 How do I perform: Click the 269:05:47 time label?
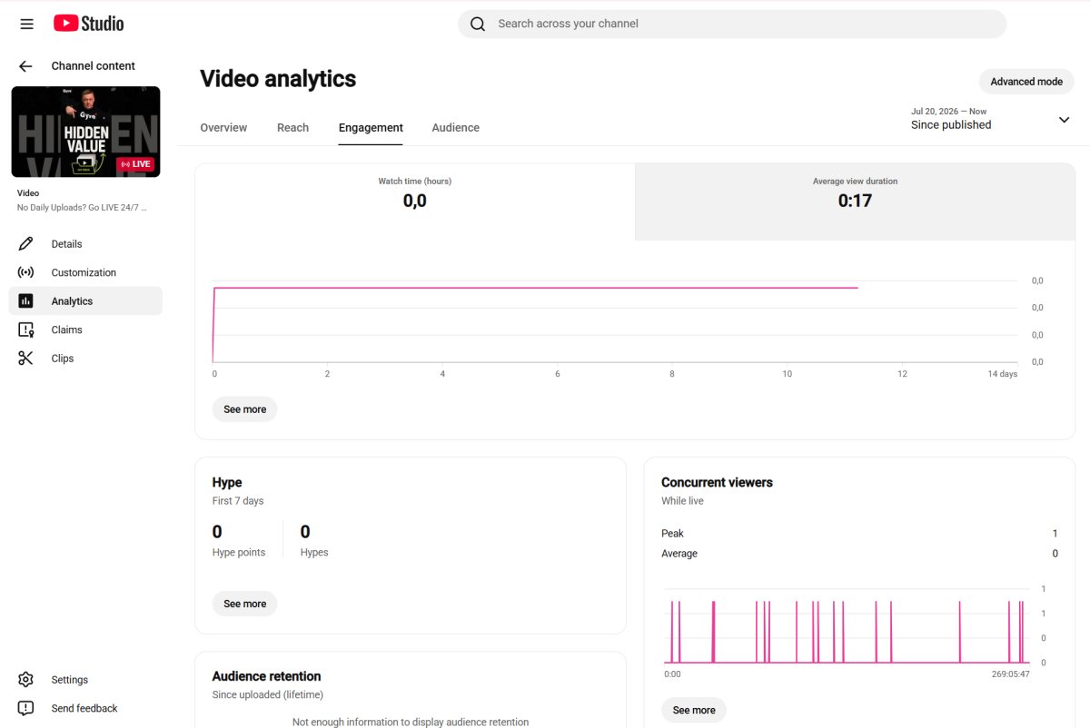click(x=1010, y=675)
